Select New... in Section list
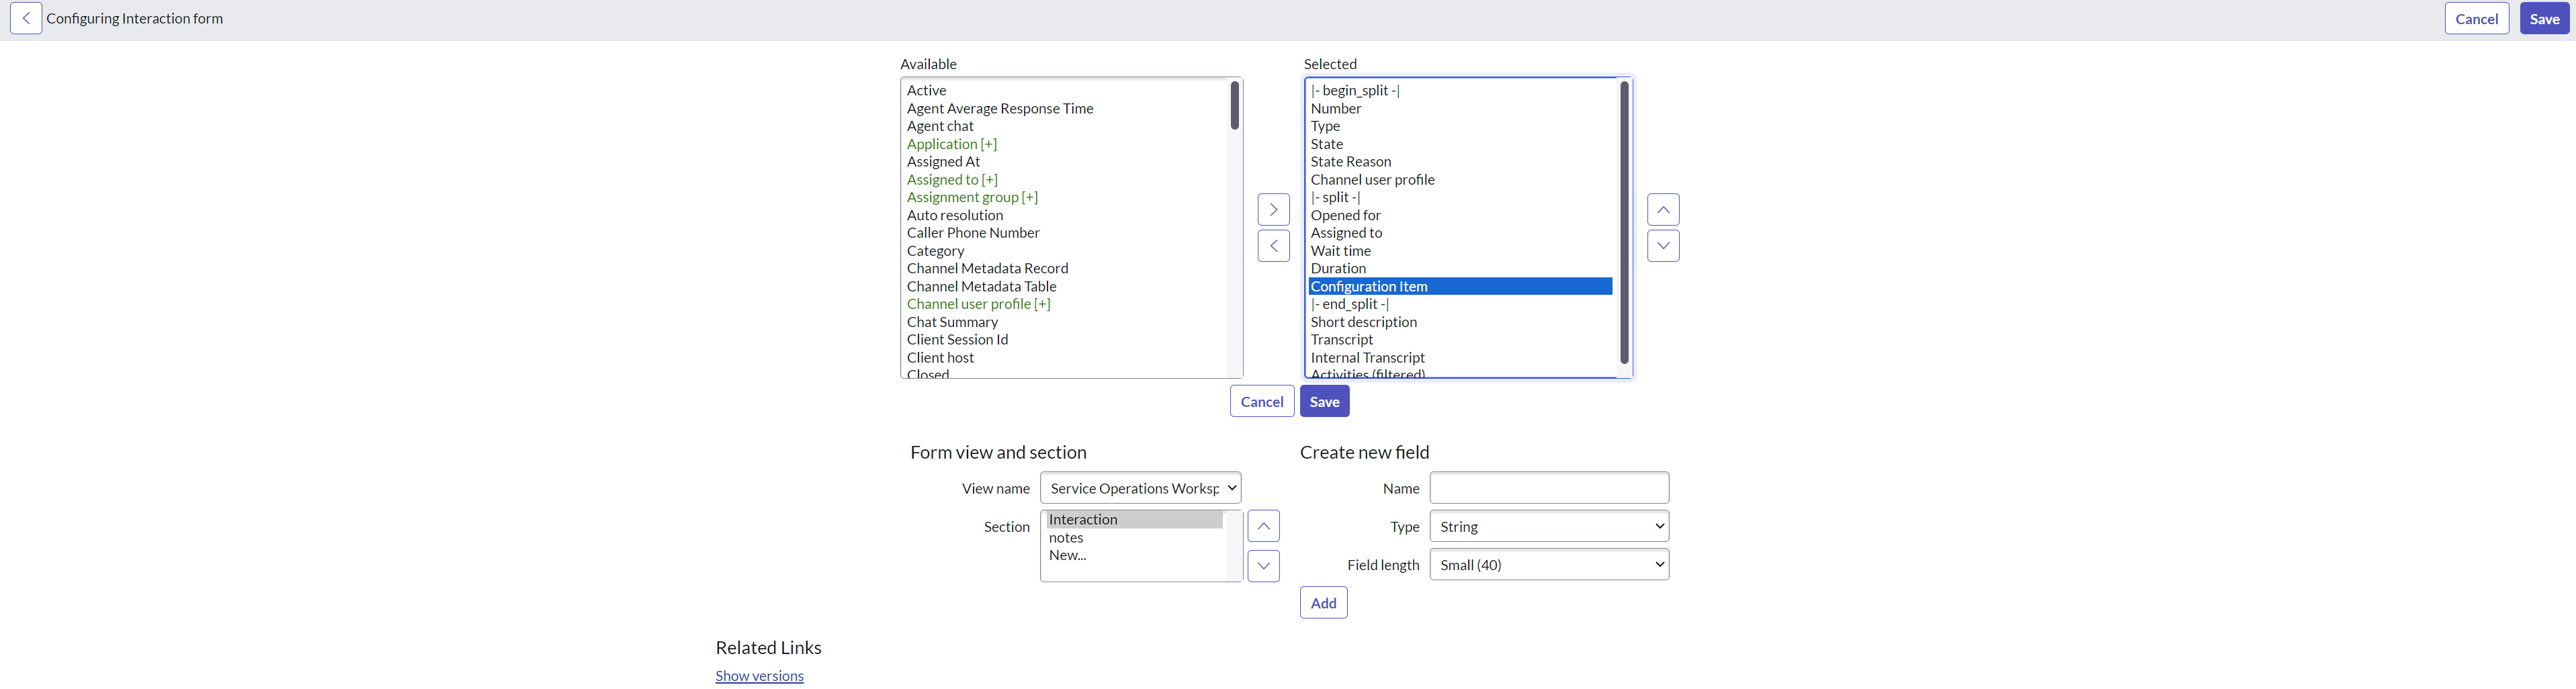This screenshot has width=2576, height=689. tap(1067, 556)
